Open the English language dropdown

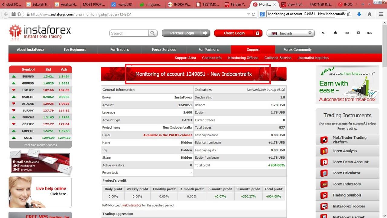[310, 33]
